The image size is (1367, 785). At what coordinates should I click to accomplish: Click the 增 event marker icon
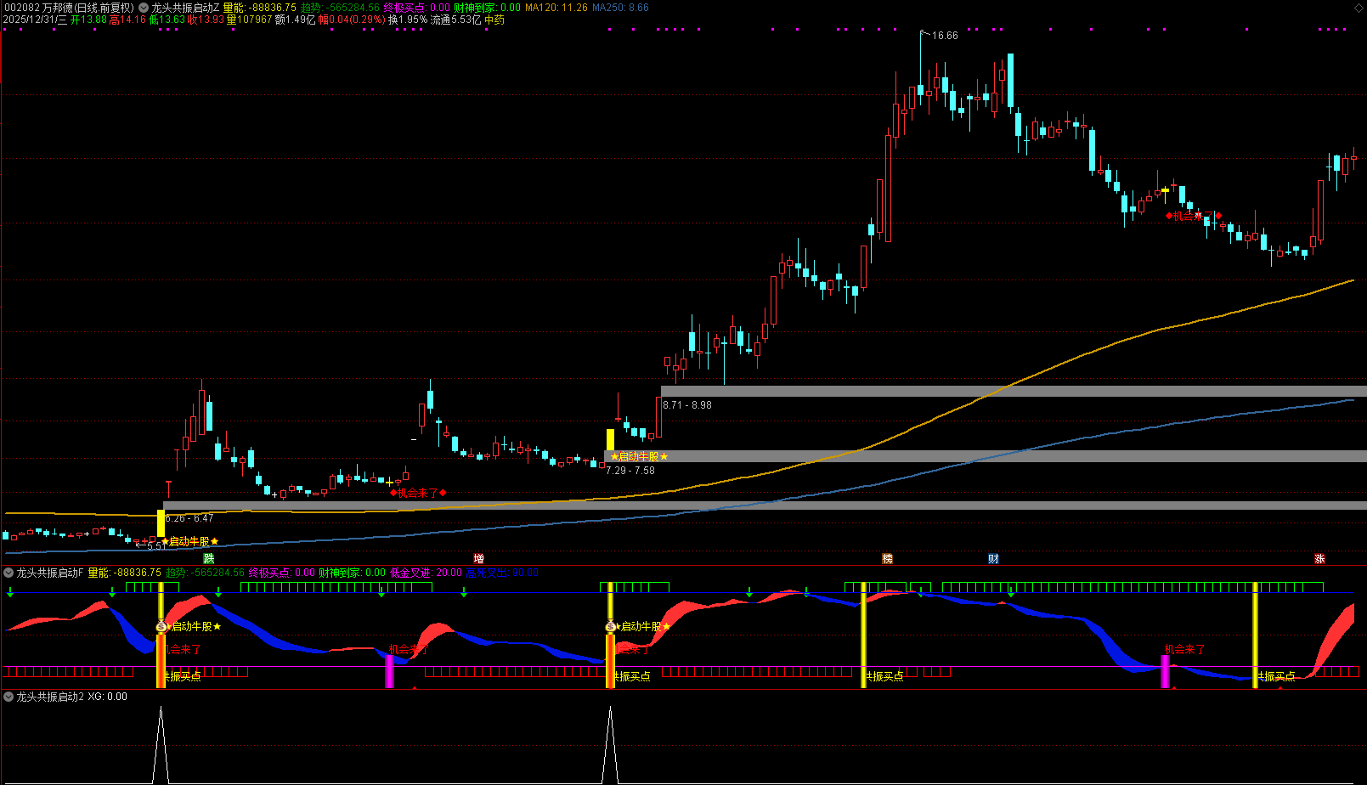coord(478,558)
